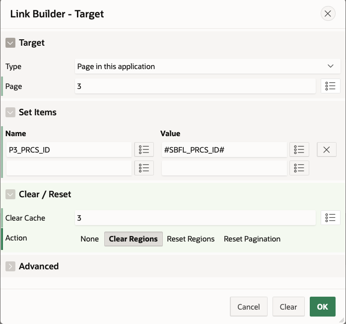Screen dimensions: 346x324
Task: Collapse the Clear / Reset section
Action: 10,194
